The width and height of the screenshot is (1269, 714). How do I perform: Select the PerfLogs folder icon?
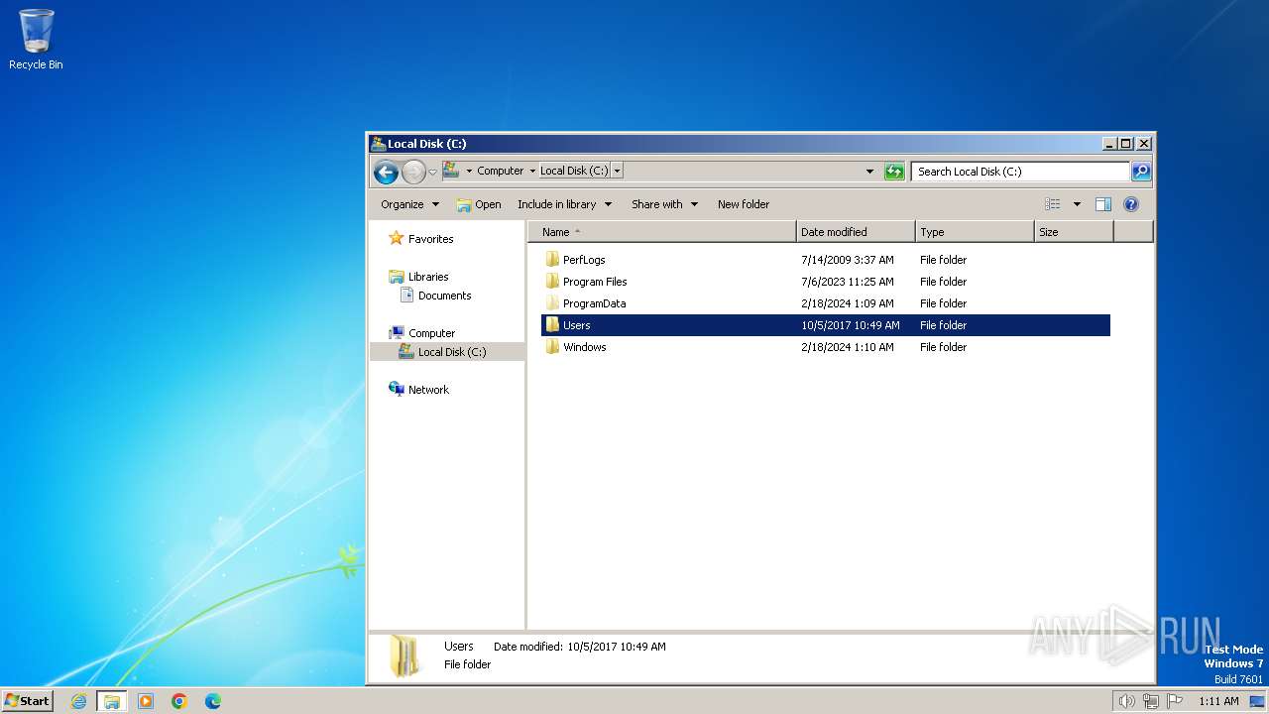click(x=552, y=260)
